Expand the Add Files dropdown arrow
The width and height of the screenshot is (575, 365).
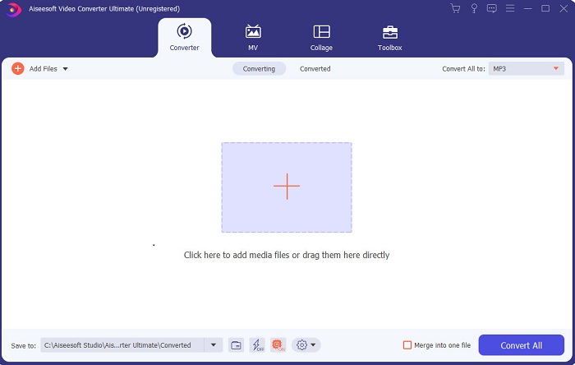pos(65,68)
